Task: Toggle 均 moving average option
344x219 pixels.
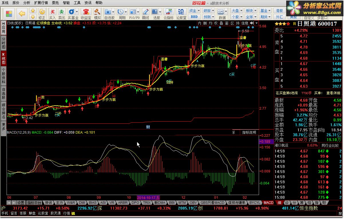Action: (x=211, y=23)
